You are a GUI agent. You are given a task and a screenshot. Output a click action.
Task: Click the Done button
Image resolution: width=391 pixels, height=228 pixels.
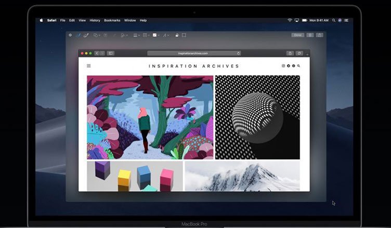pyautogui.click(x=298, y=35)
